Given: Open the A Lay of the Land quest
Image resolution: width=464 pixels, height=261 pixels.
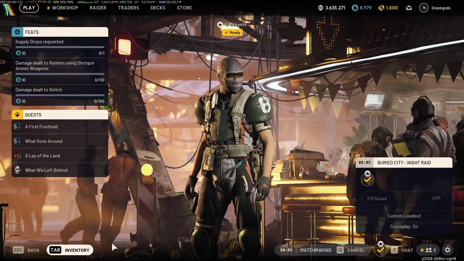Looking at the screenshot, I should 60,156.
